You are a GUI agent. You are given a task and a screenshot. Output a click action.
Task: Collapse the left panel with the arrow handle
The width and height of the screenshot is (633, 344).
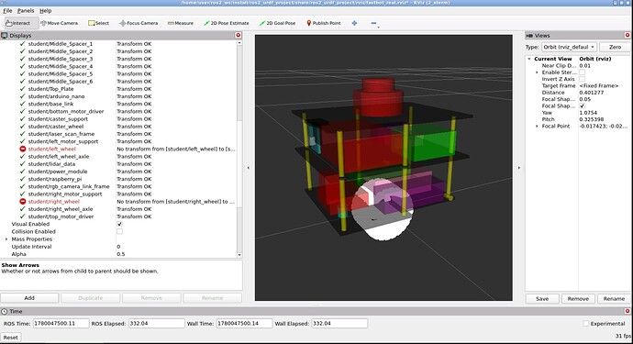[249, 168]
